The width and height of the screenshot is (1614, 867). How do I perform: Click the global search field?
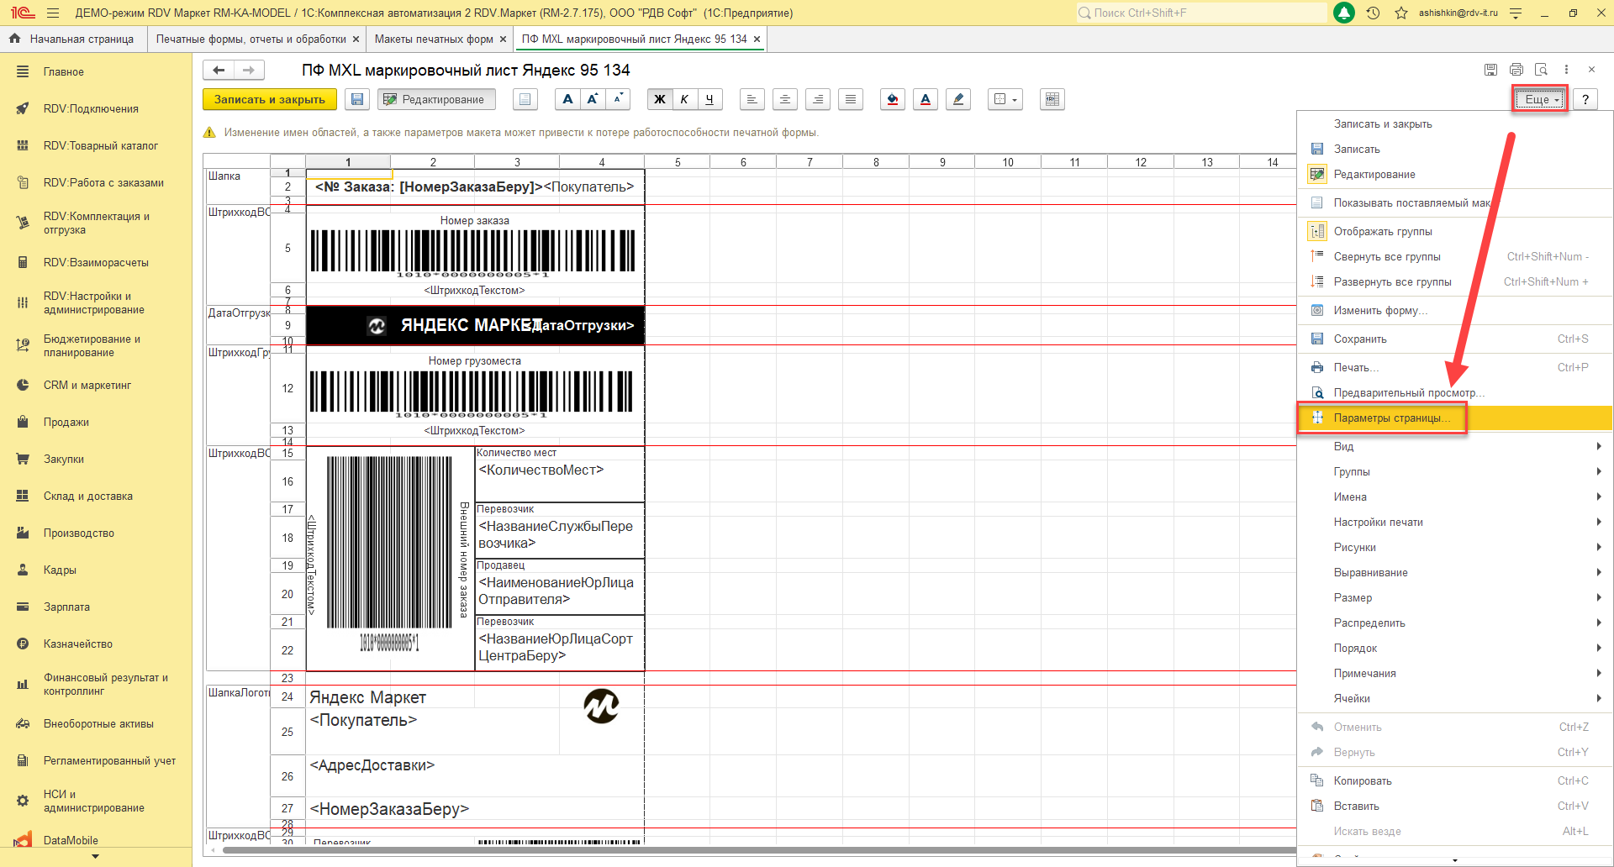1202,13
